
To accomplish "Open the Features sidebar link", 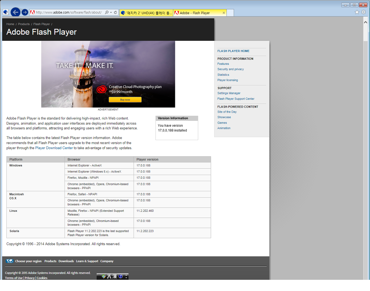I will click(223, 64).
